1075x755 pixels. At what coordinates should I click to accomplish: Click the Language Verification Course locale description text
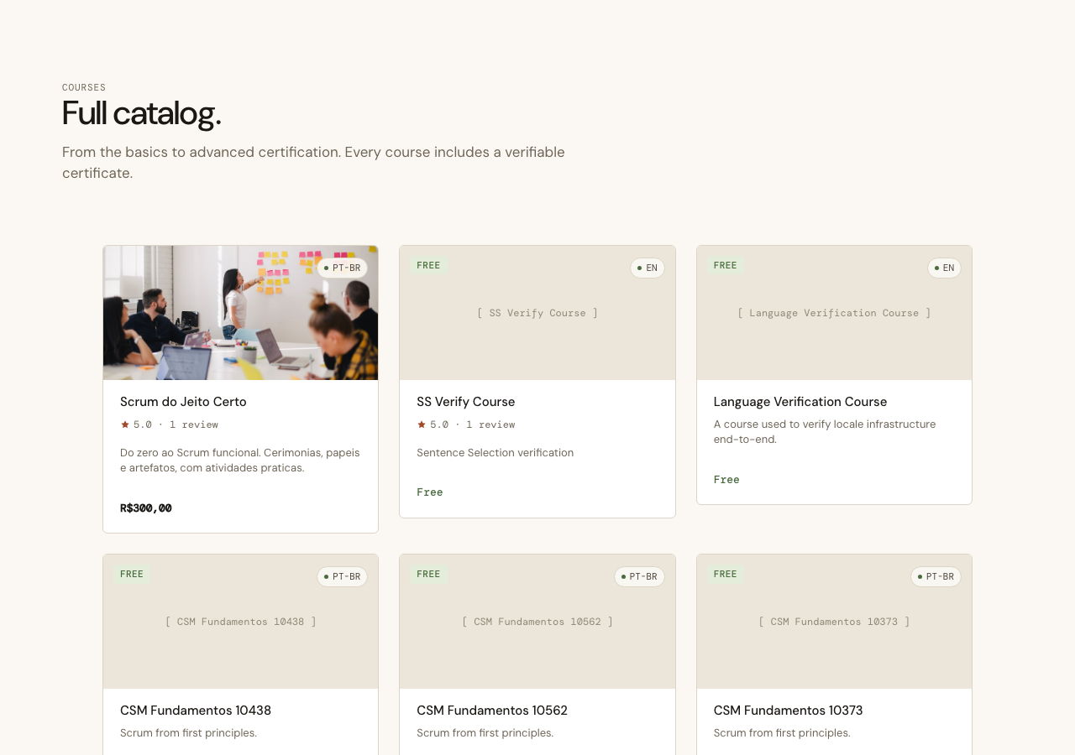[x=825, y=431]
